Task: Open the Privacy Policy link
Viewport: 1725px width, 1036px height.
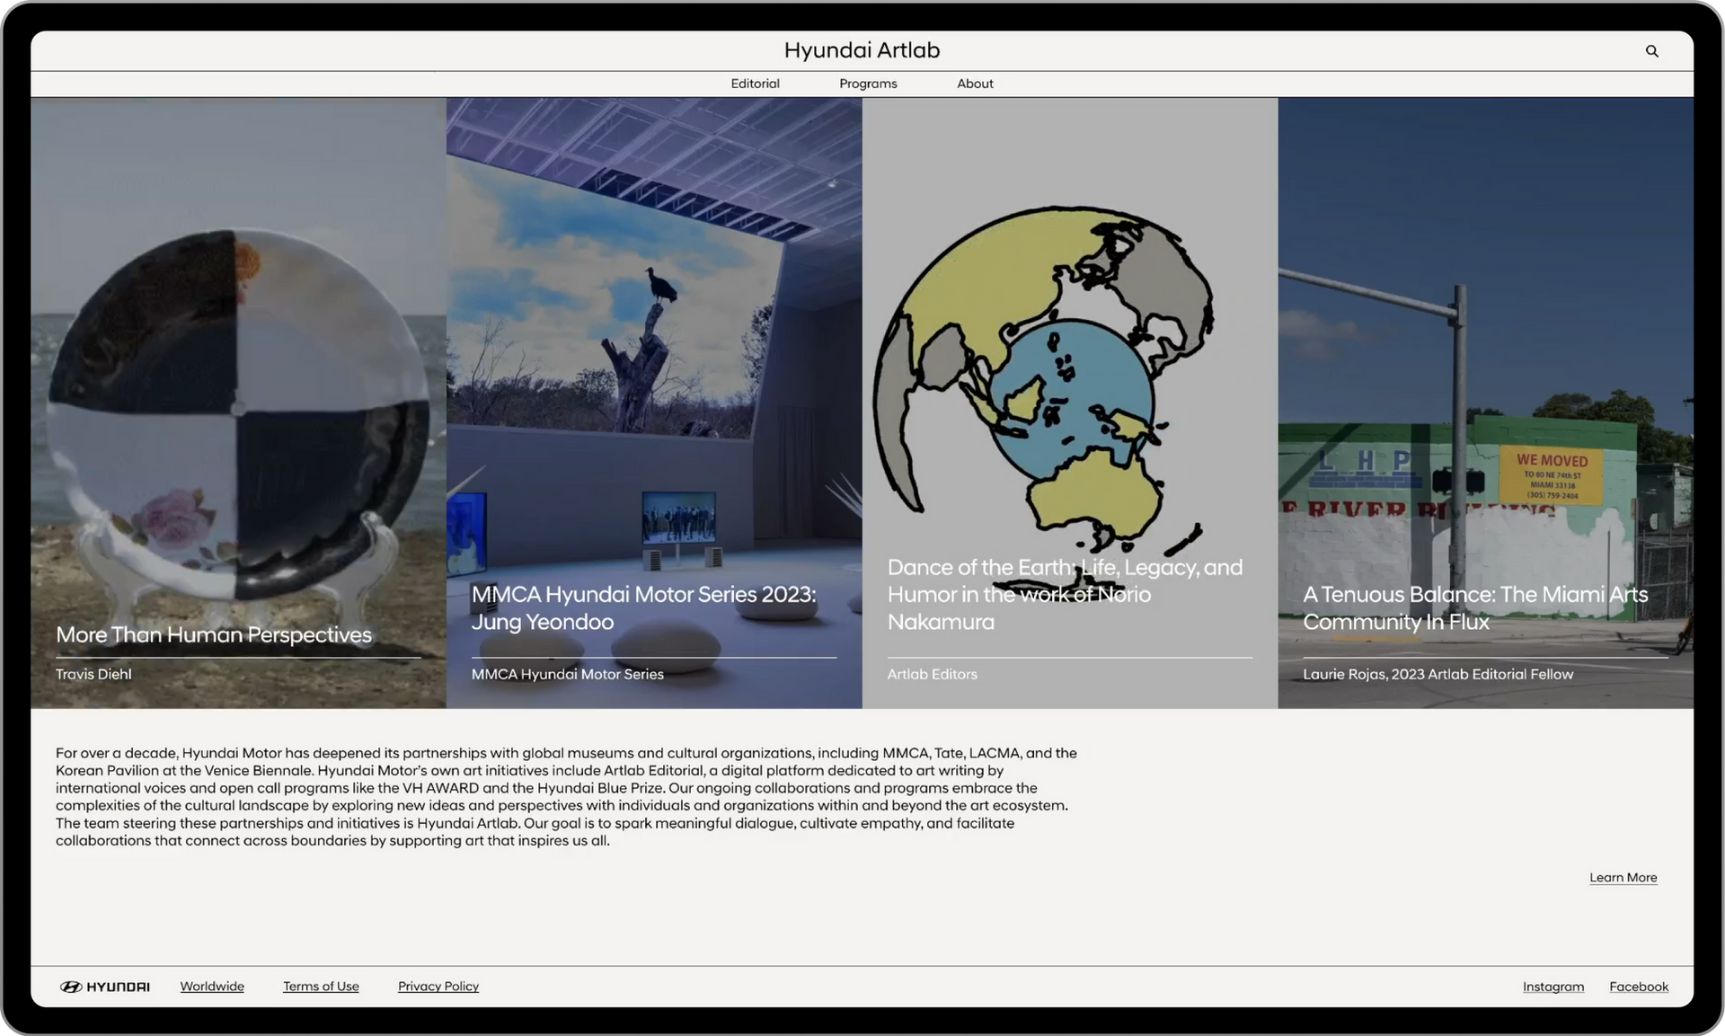Action: pyautogui.click(x=438, y=987)
